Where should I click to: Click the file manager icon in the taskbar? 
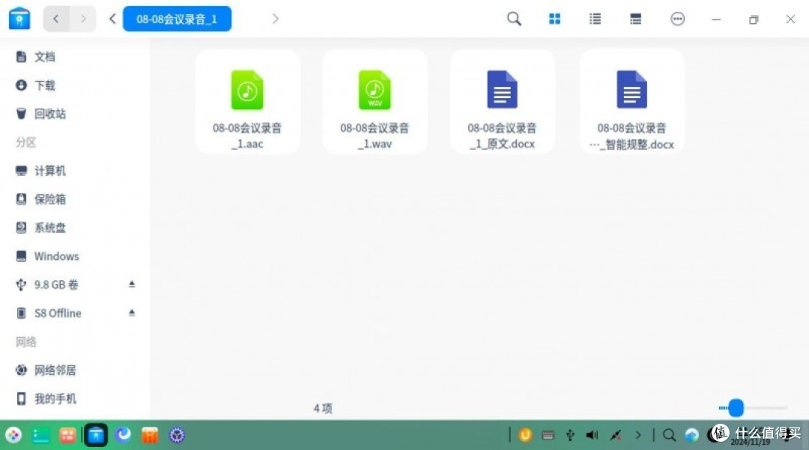tap(96, 435)
